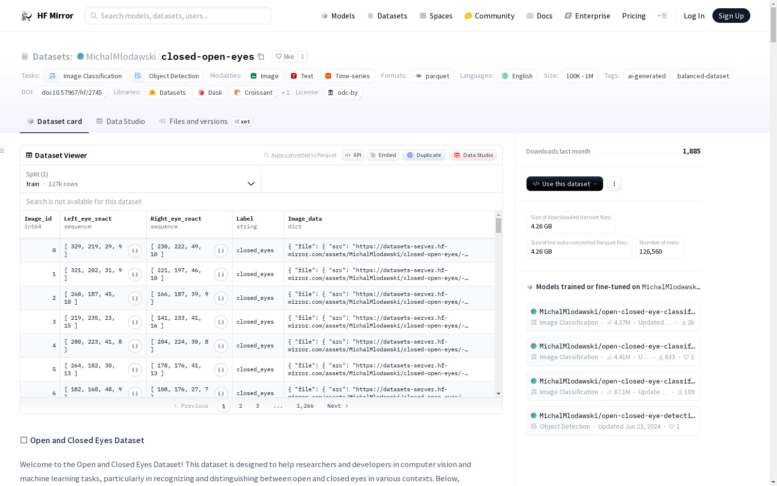Open Enterprise in the top navigation

pyautogui.click(x=587, y=16)
